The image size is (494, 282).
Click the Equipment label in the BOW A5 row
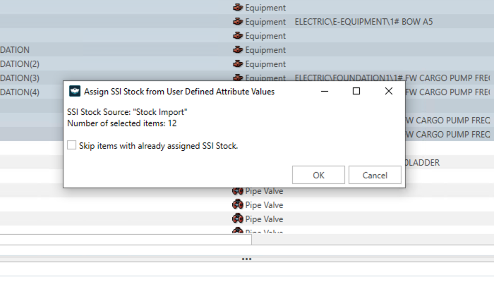tap(265, 22)
